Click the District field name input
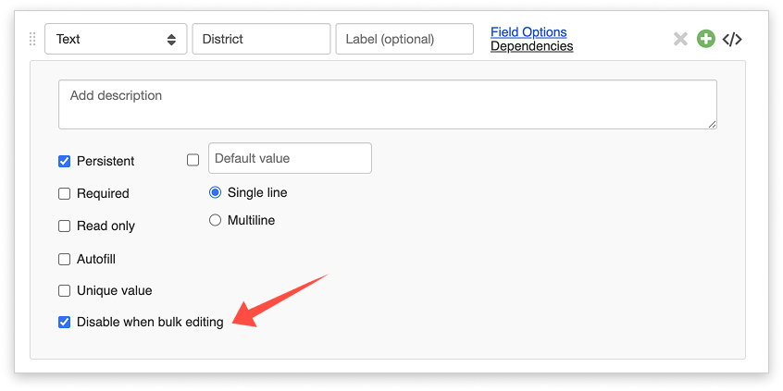Screen dimensions: 783x391 pyautogui.click(x=261, y=39)
